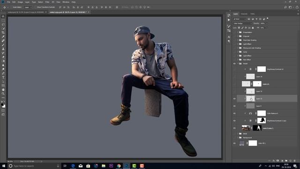Image resolution: width=300 pixels, height=169 pixels.
Task: Click the add layer mask icon
Action: coord(278,161)
